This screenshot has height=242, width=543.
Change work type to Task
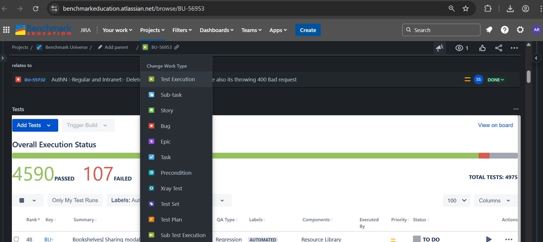pyautogui.click(x=176, y=157)
